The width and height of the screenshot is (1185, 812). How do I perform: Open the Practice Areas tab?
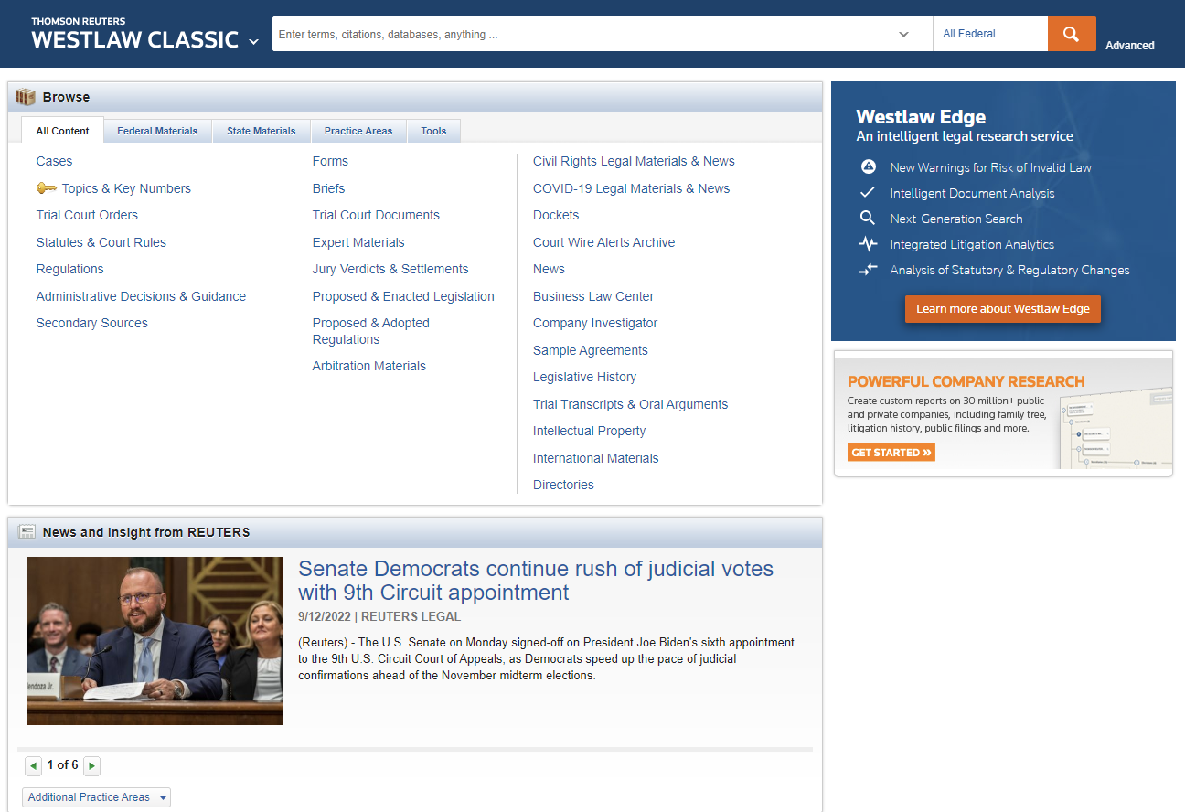pos(358,131)
